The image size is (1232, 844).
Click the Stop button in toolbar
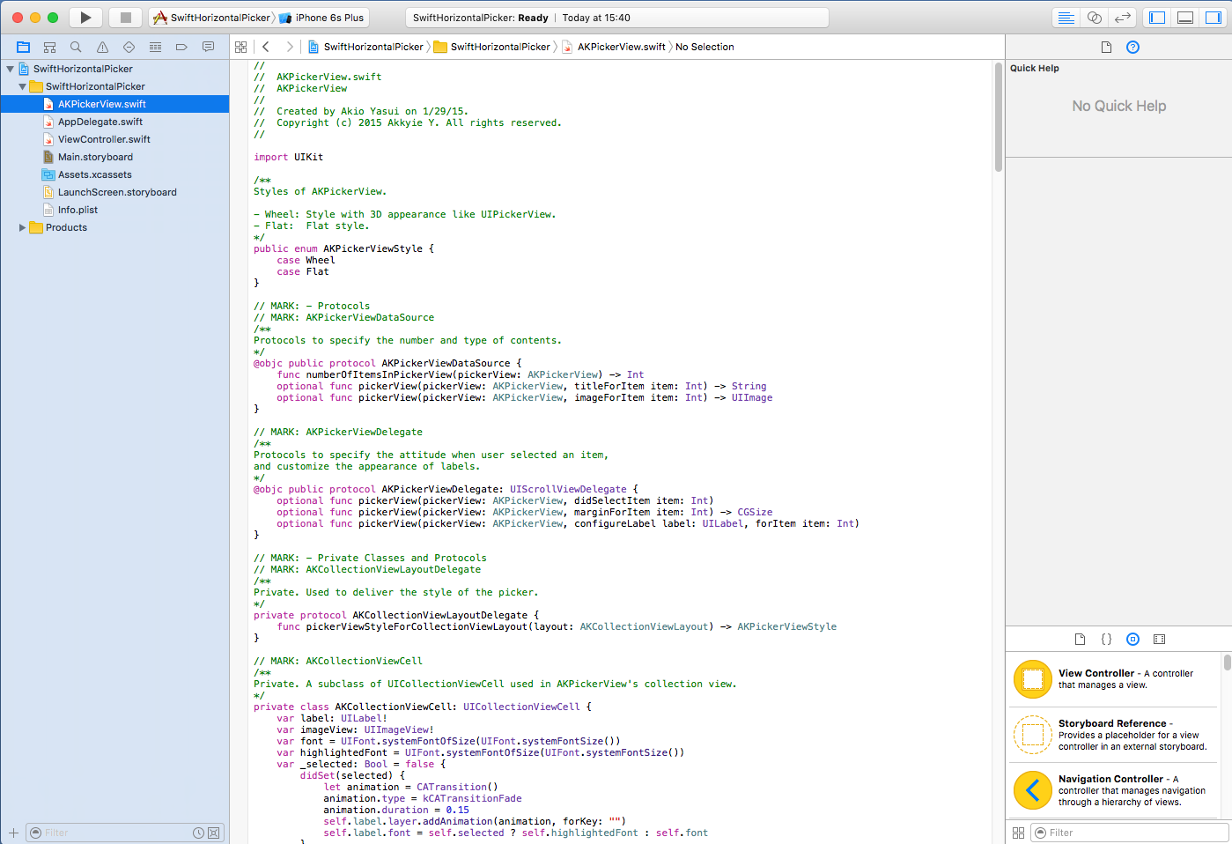(125, 18)
